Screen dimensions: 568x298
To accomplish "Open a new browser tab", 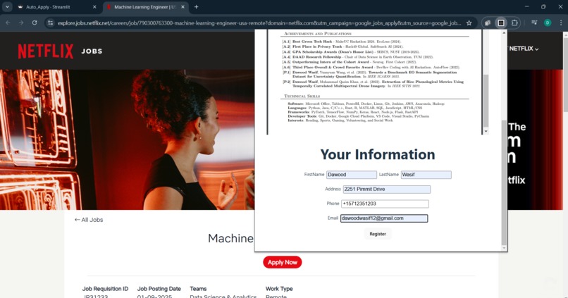I will click(196, 7).
